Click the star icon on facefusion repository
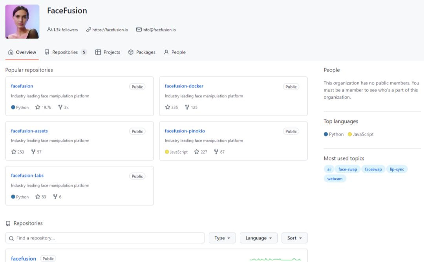Image resolution: width=424 pixels, height=262 pixels. click(38, 107)
